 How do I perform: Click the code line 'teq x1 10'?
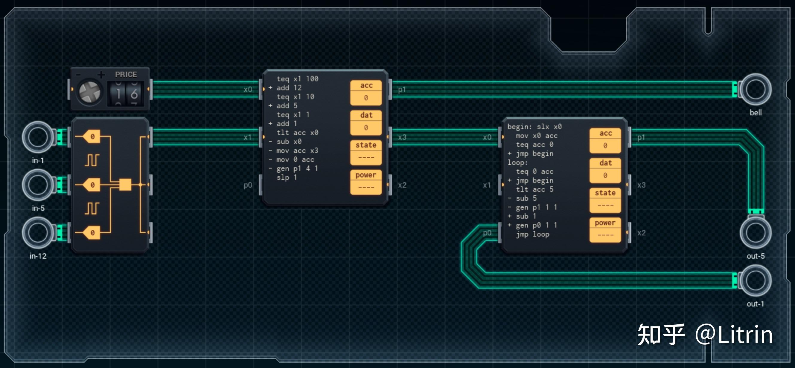pyautogui.click(x=295, y=97)
